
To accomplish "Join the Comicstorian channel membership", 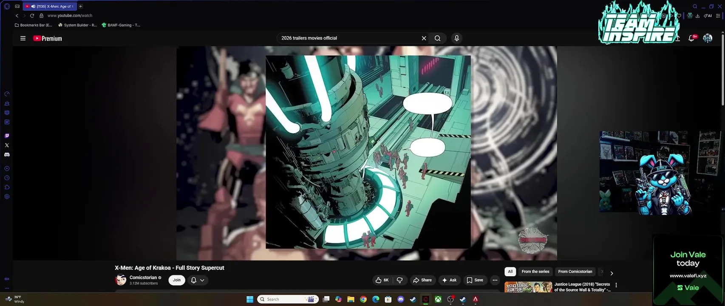I will tap(177, 280).
